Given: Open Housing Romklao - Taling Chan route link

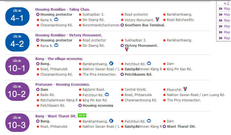Looking at the screenshot, I should [x=63, y=10].
